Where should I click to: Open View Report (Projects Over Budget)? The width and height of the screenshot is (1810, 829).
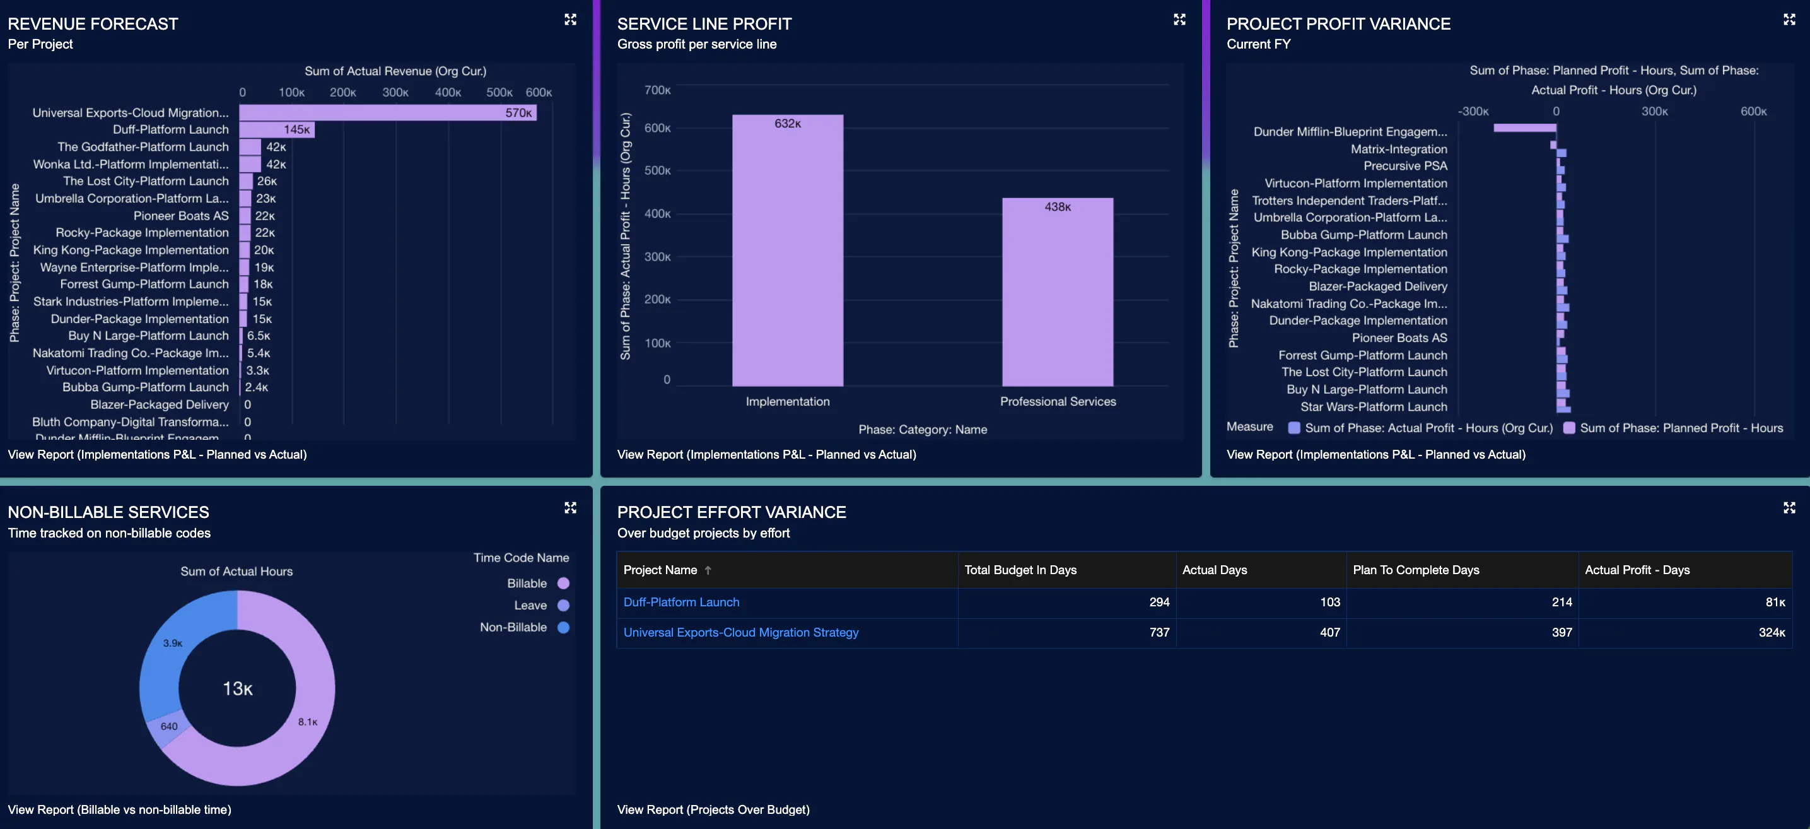[713, 809]
